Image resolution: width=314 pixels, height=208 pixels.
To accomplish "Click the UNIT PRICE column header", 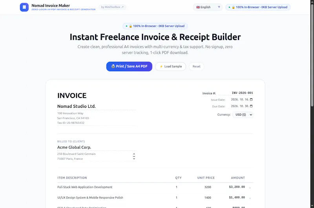I will pyautogui.click(x=206, y=178).
